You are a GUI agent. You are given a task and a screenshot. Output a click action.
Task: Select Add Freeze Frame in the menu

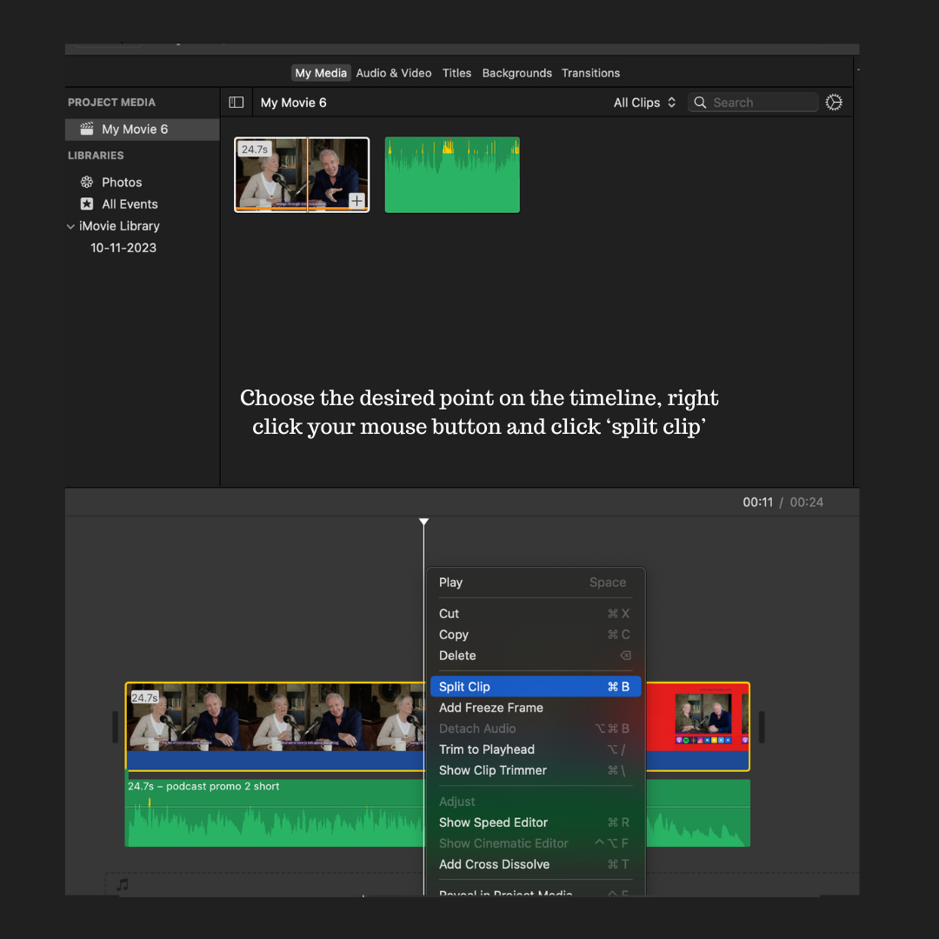pyautogui.click(x=490, y=707)
